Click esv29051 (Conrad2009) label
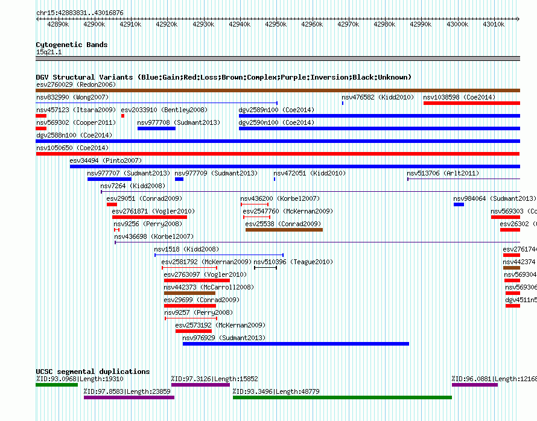The image size is (537, 421). [145, 198]
